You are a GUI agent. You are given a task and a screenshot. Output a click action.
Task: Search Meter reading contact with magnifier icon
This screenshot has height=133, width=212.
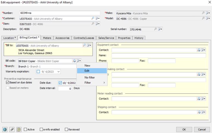tap(199, 99)
